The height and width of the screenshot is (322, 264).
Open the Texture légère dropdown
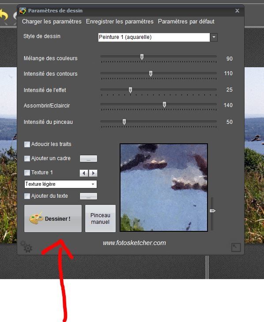[x=60, y=184]
